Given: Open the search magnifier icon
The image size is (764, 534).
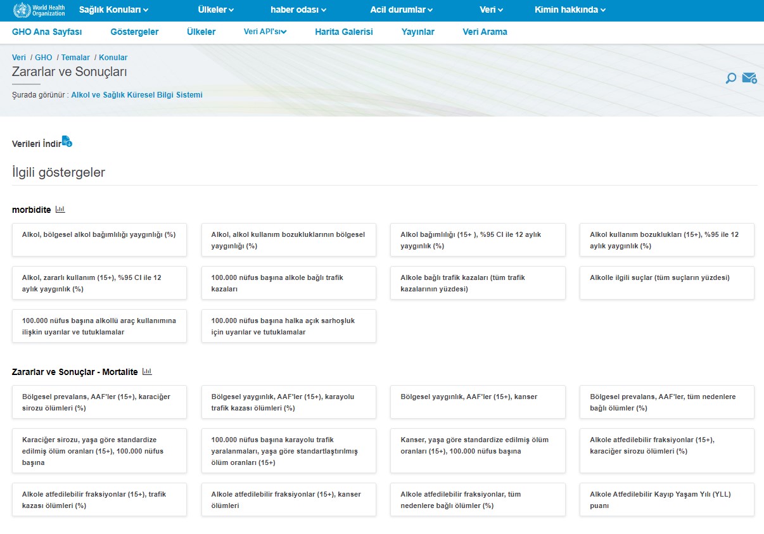Looking at the screenshot, I should click(x=730, y=78).
